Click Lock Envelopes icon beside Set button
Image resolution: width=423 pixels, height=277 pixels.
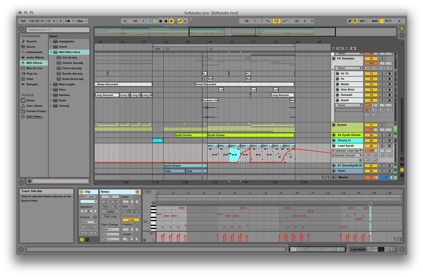click(x=353, y=49)
